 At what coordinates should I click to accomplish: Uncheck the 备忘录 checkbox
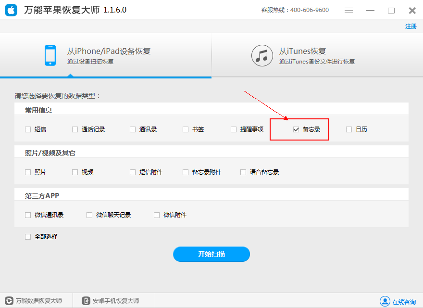(296, 129)
